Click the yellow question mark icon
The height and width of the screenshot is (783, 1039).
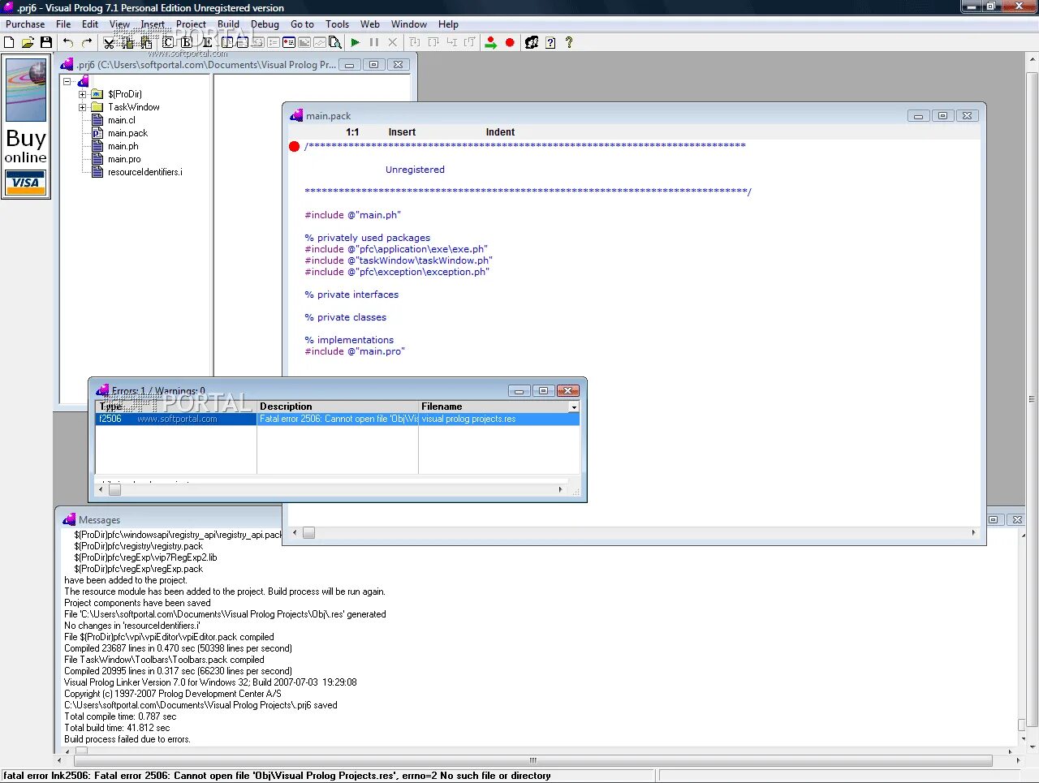tap(569, 42)
